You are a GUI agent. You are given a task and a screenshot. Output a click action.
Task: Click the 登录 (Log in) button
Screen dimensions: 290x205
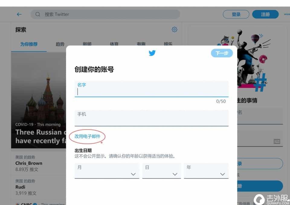click(236, 14)
